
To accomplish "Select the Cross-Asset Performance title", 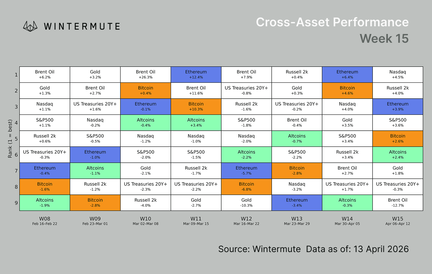I will click(332, 22).
